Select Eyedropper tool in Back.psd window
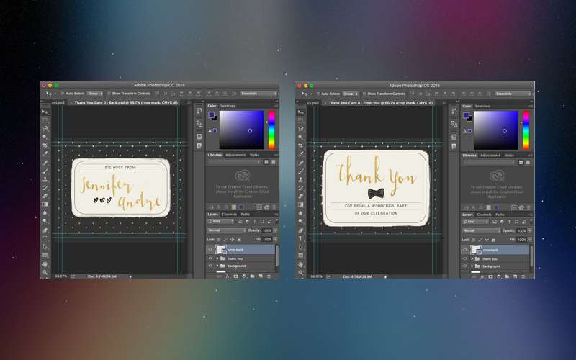The width and height of the screenshot is (576, 360). [x=45, y=154]
